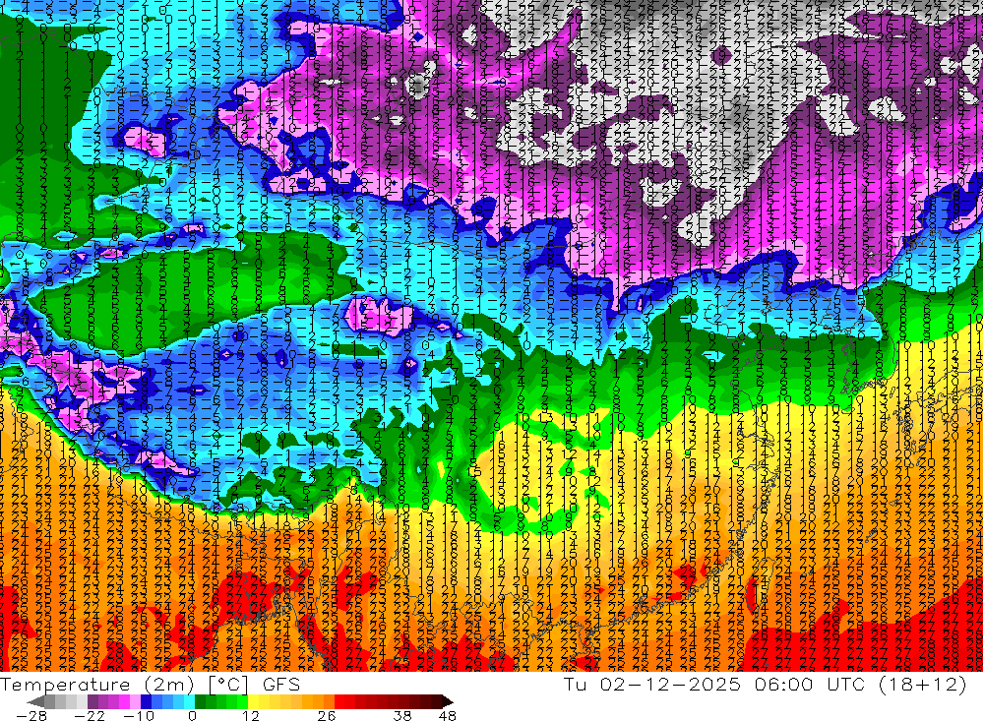The width and height of the screenshot is (984, 721).
Task: Click the '0' legend value
Action: click(x=192, y=716)
